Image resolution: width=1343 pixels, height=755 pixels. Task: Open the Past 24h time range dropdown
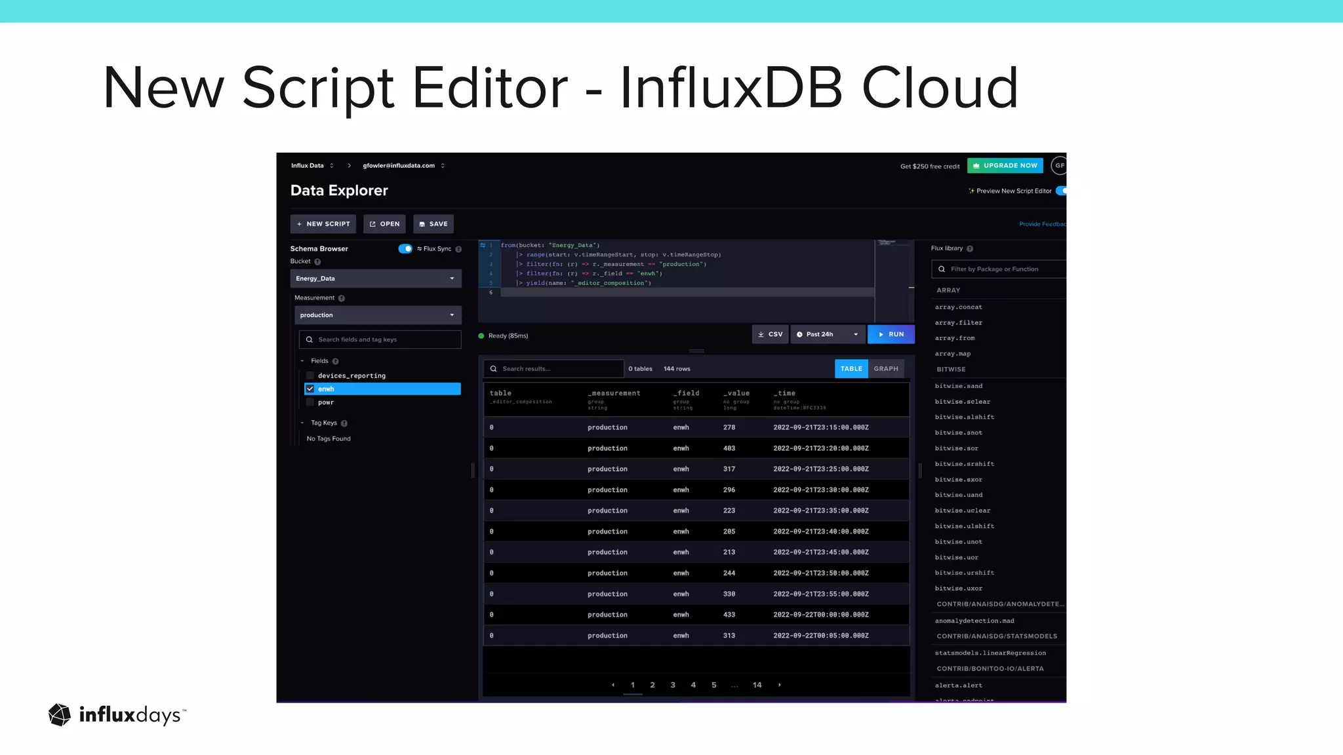pos(828,334)
